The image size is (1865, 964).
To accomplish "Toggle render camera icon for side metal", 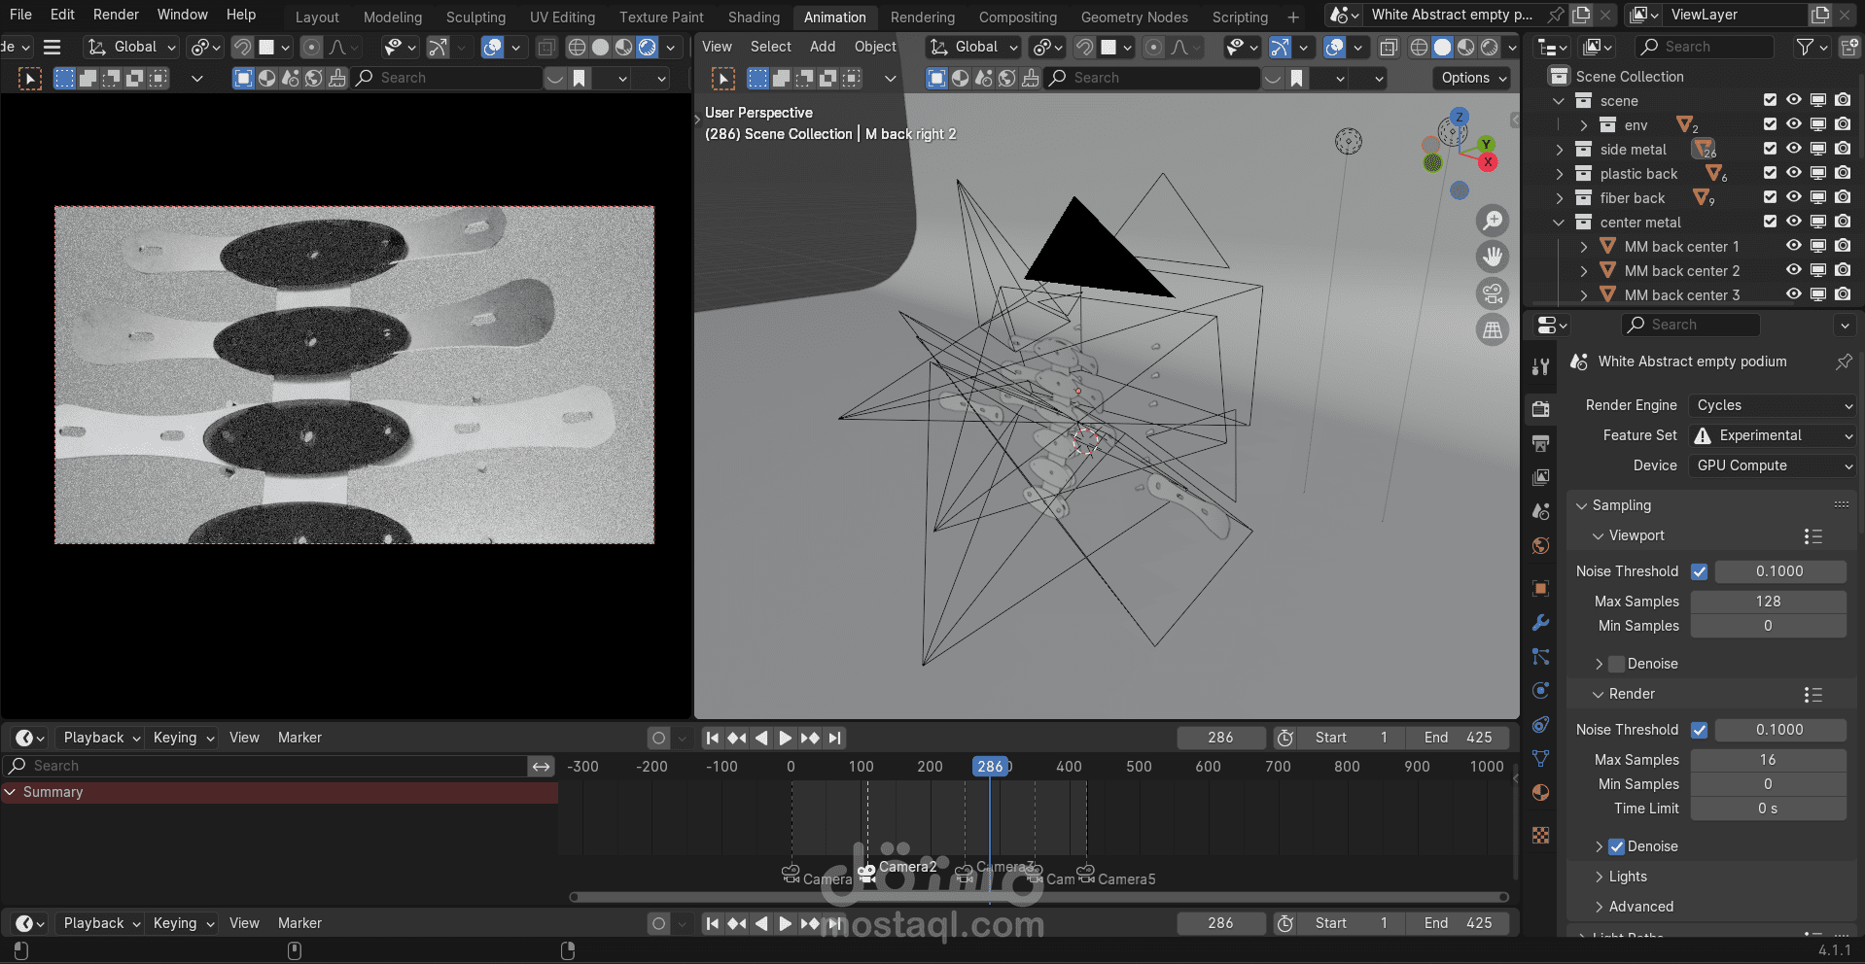I will (1843, 149).
